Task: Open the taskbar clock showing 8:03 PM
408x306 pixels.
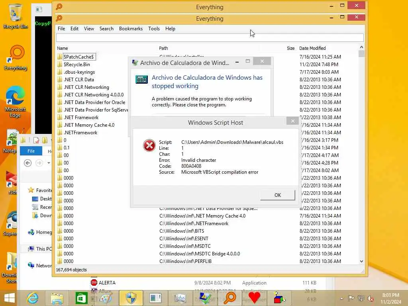Action: (390, 298)
